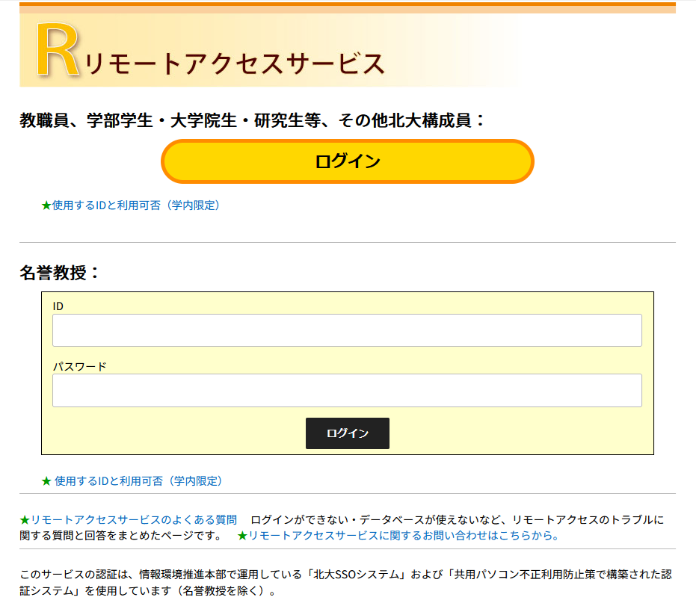Click the 教職員、学部学生 heading text
The width and height of the screenshot is (696, 606).
coord(253,120)
